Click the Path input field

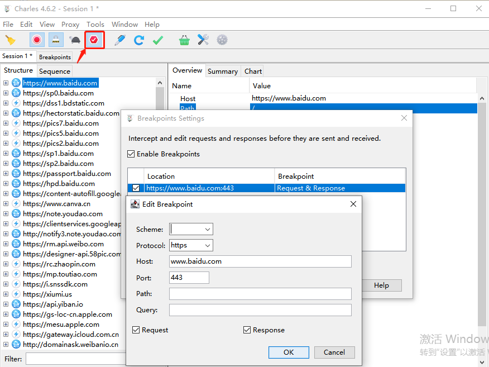pyautogui.click(x=260, y=294)
